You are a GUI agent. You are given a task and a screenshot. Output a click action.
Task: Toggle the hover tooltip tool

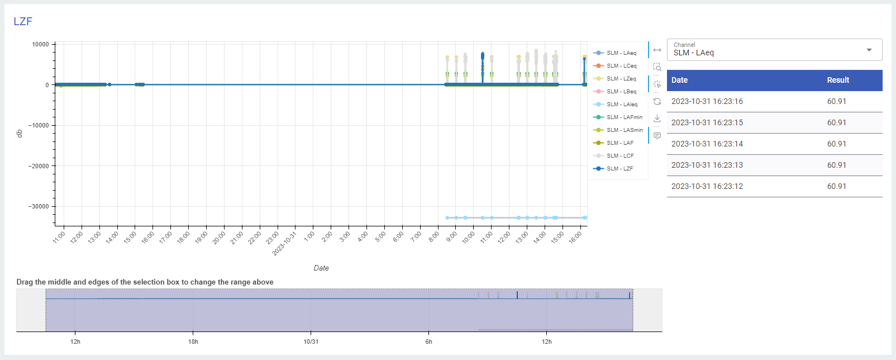[657, 136]
